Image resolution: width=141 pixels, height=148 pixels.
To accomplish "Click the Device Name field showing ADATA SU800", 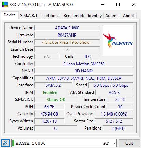I will tap(67, 28).
